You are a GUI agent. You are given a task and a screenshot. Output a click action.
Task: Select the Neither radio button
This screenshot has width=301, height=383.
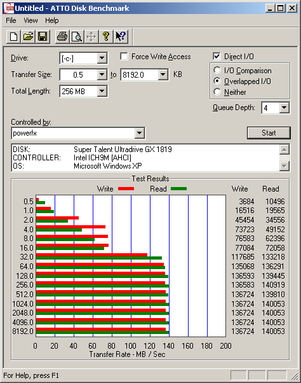tap(217, 92)
